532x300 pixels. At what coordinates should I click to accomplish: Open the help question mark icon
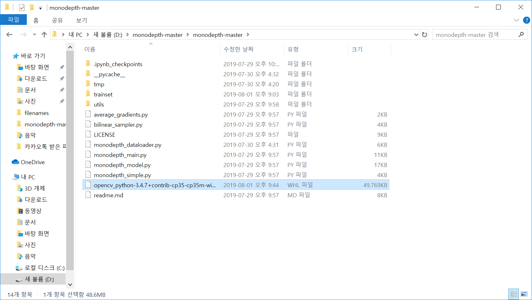pos(526,20)
